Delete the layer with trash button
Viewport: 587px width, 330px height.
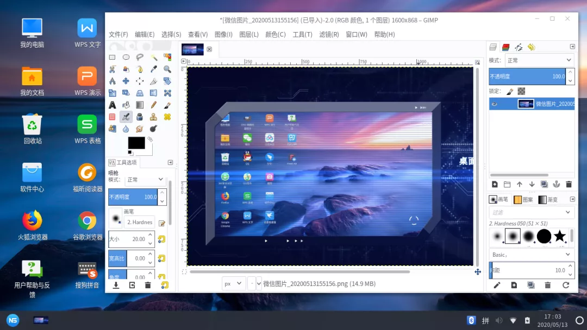[x=569, y=184]
